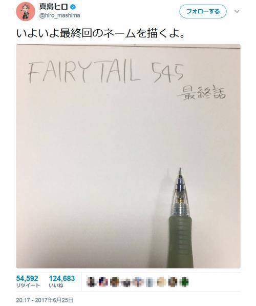The height and width of the screenshot is (306, 256).
Task: View the 124,683 いいね list
Action: coord(62,281)
